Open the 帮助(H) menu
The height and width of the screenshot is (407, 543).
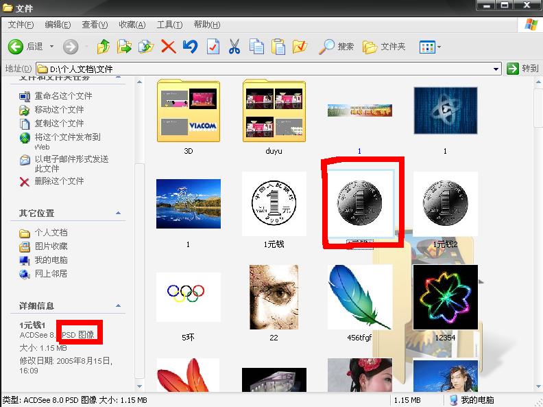207,25
